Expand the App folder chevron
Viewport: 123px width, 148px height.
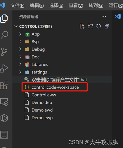coord(20,34)
